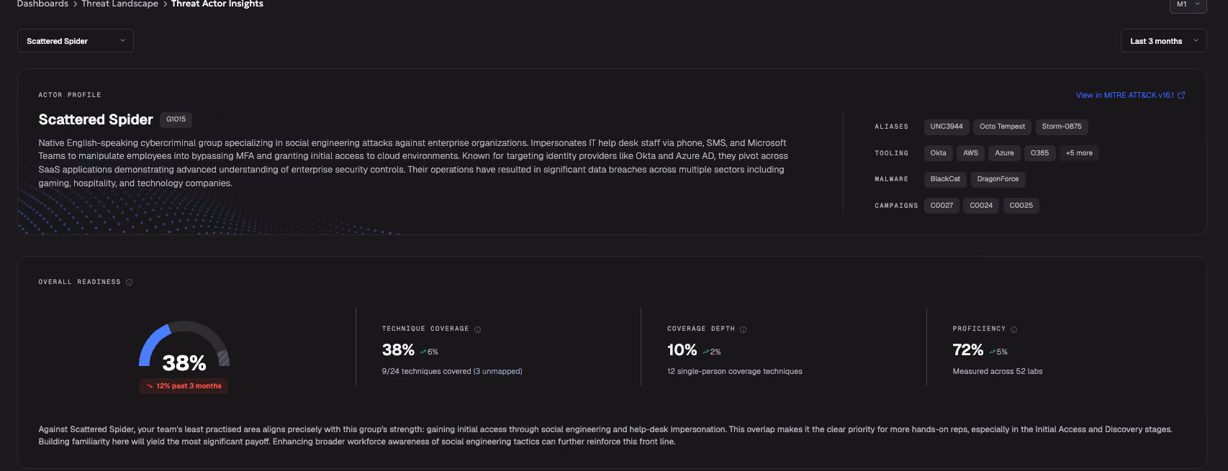Click the MALWARE row label
This screenshot has width=1228, height=471.
pos(891,179)
